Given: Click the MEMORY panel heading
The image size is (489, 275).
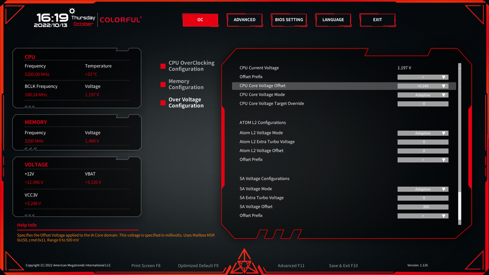Looking at the screenshot, I should [36, 123].
